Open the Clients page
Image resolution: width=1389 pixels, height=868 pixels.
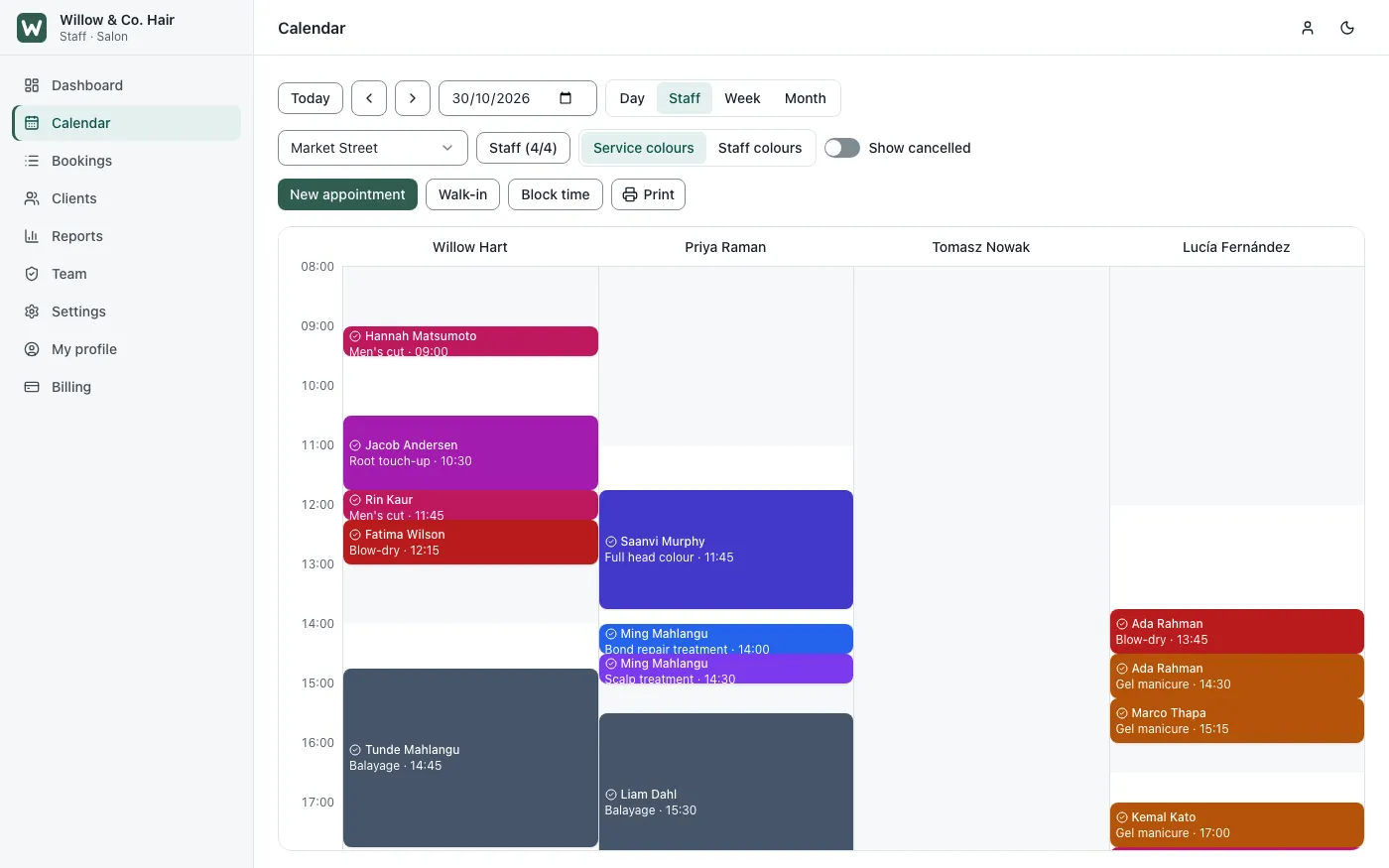click(127, 198)
